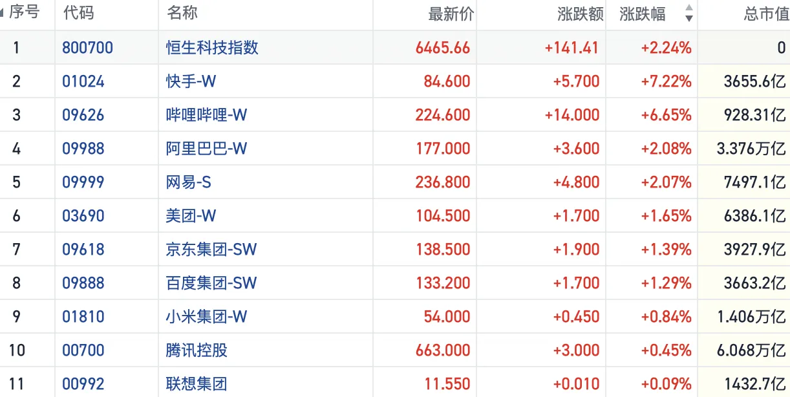Click the 名称 column header

click(x=182, y=14)
